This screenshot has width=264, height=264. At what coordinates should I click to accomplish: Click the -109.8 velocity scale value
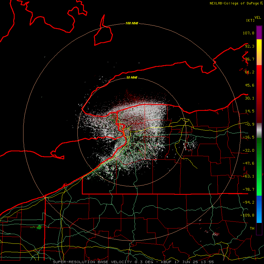(x=247, y=215)
